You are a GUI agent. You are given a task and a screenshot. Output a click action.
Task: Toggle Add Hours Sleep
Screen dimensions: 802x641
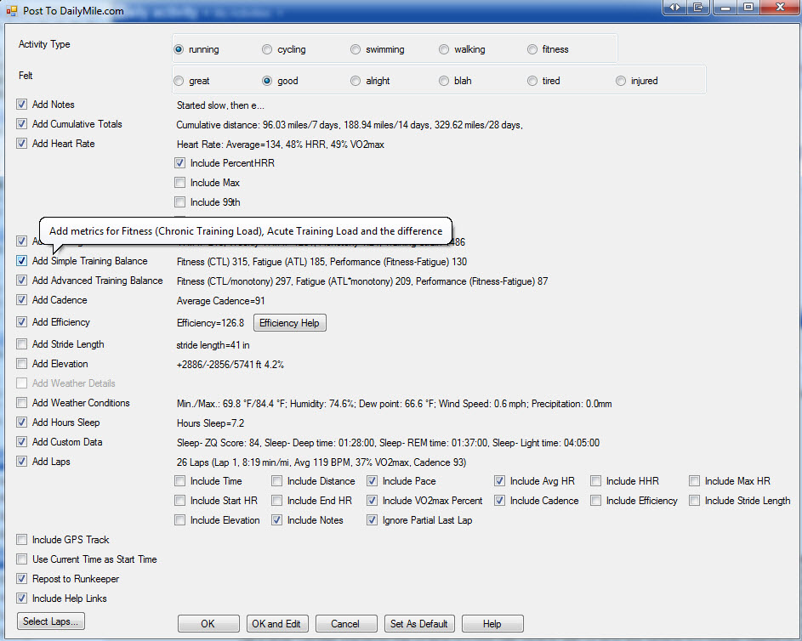point(21,423)
